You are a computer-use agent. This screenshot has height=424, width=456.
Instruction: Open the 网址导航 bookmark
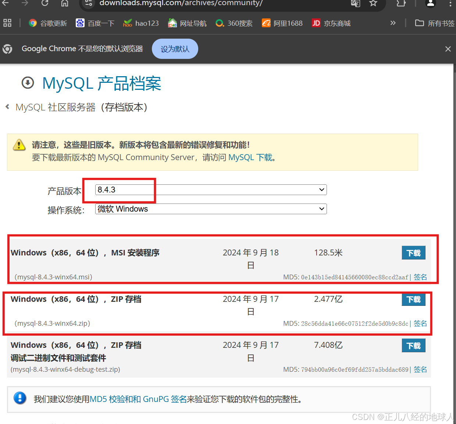coord(187,23)
